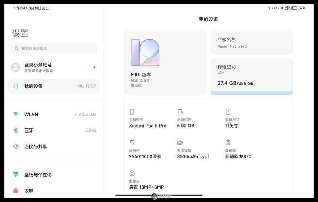Click the status bar Bluetooth icon
Viewport: 318px width, 202px height.
click(x=282, y=8)
